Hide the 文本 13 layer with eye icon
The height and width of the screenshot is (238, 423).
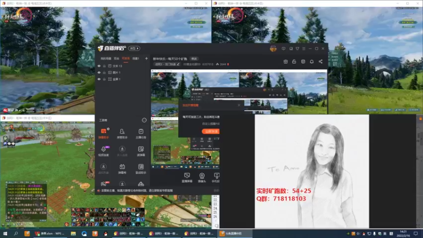pos(99,66)
